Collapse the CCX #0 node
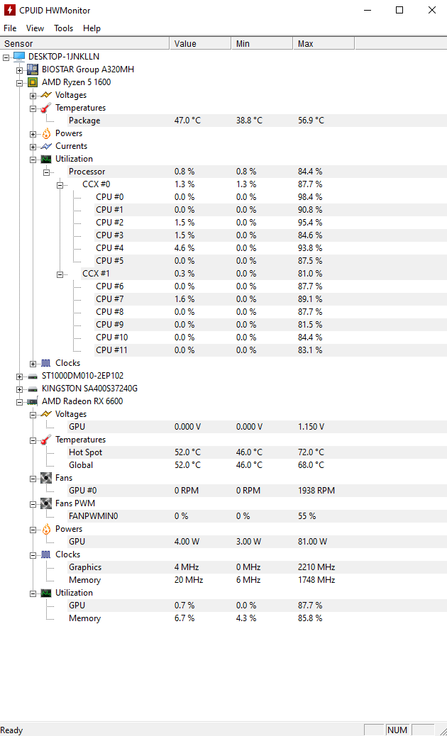Screen dimensions: 447x736 pos(60,185)
